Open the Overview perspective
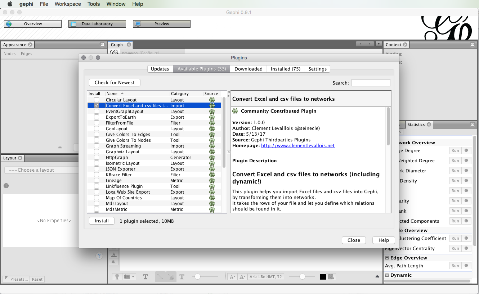 33,24
